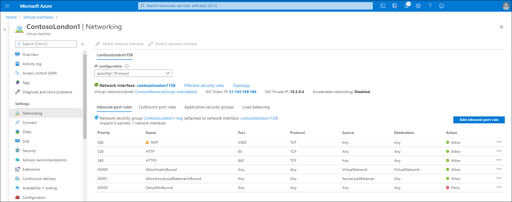Expand the left portal sidebar chevron

click(x=5, y=30)
